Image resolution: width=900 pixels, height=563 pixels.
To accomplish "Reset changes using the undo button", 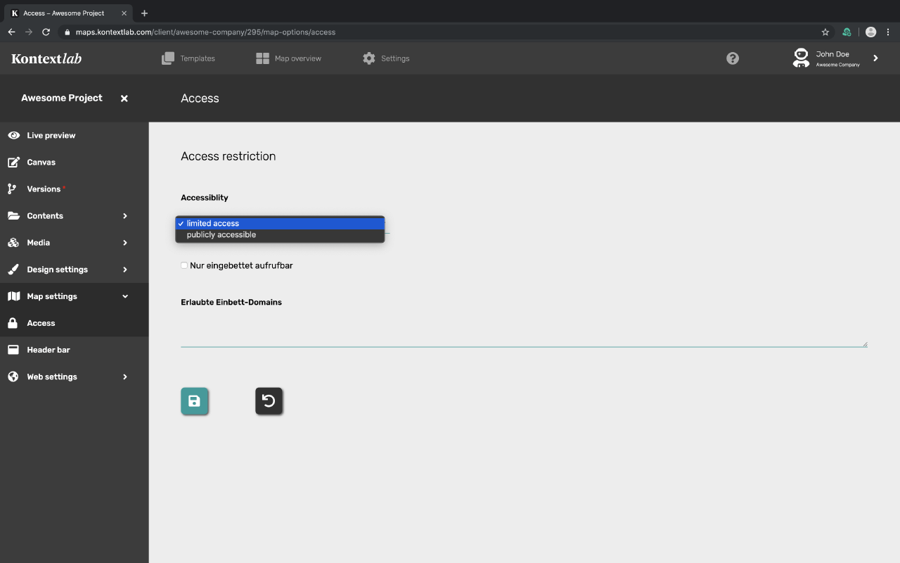I will (x=269, y=401).
